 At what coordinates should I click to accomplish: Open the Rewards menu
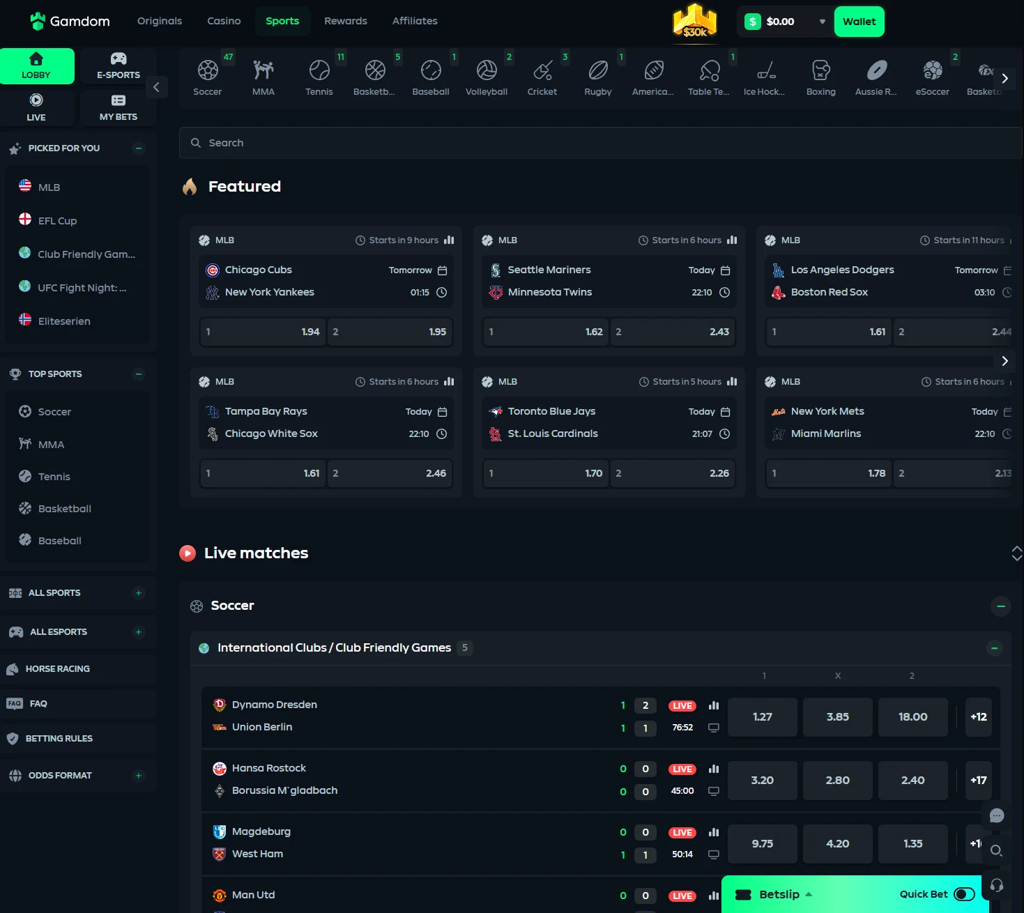[346, 21]
